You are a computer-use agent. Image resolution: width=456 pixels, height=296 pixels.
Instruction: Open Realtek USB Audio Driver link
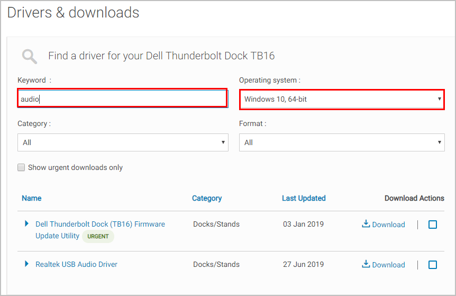76,264
